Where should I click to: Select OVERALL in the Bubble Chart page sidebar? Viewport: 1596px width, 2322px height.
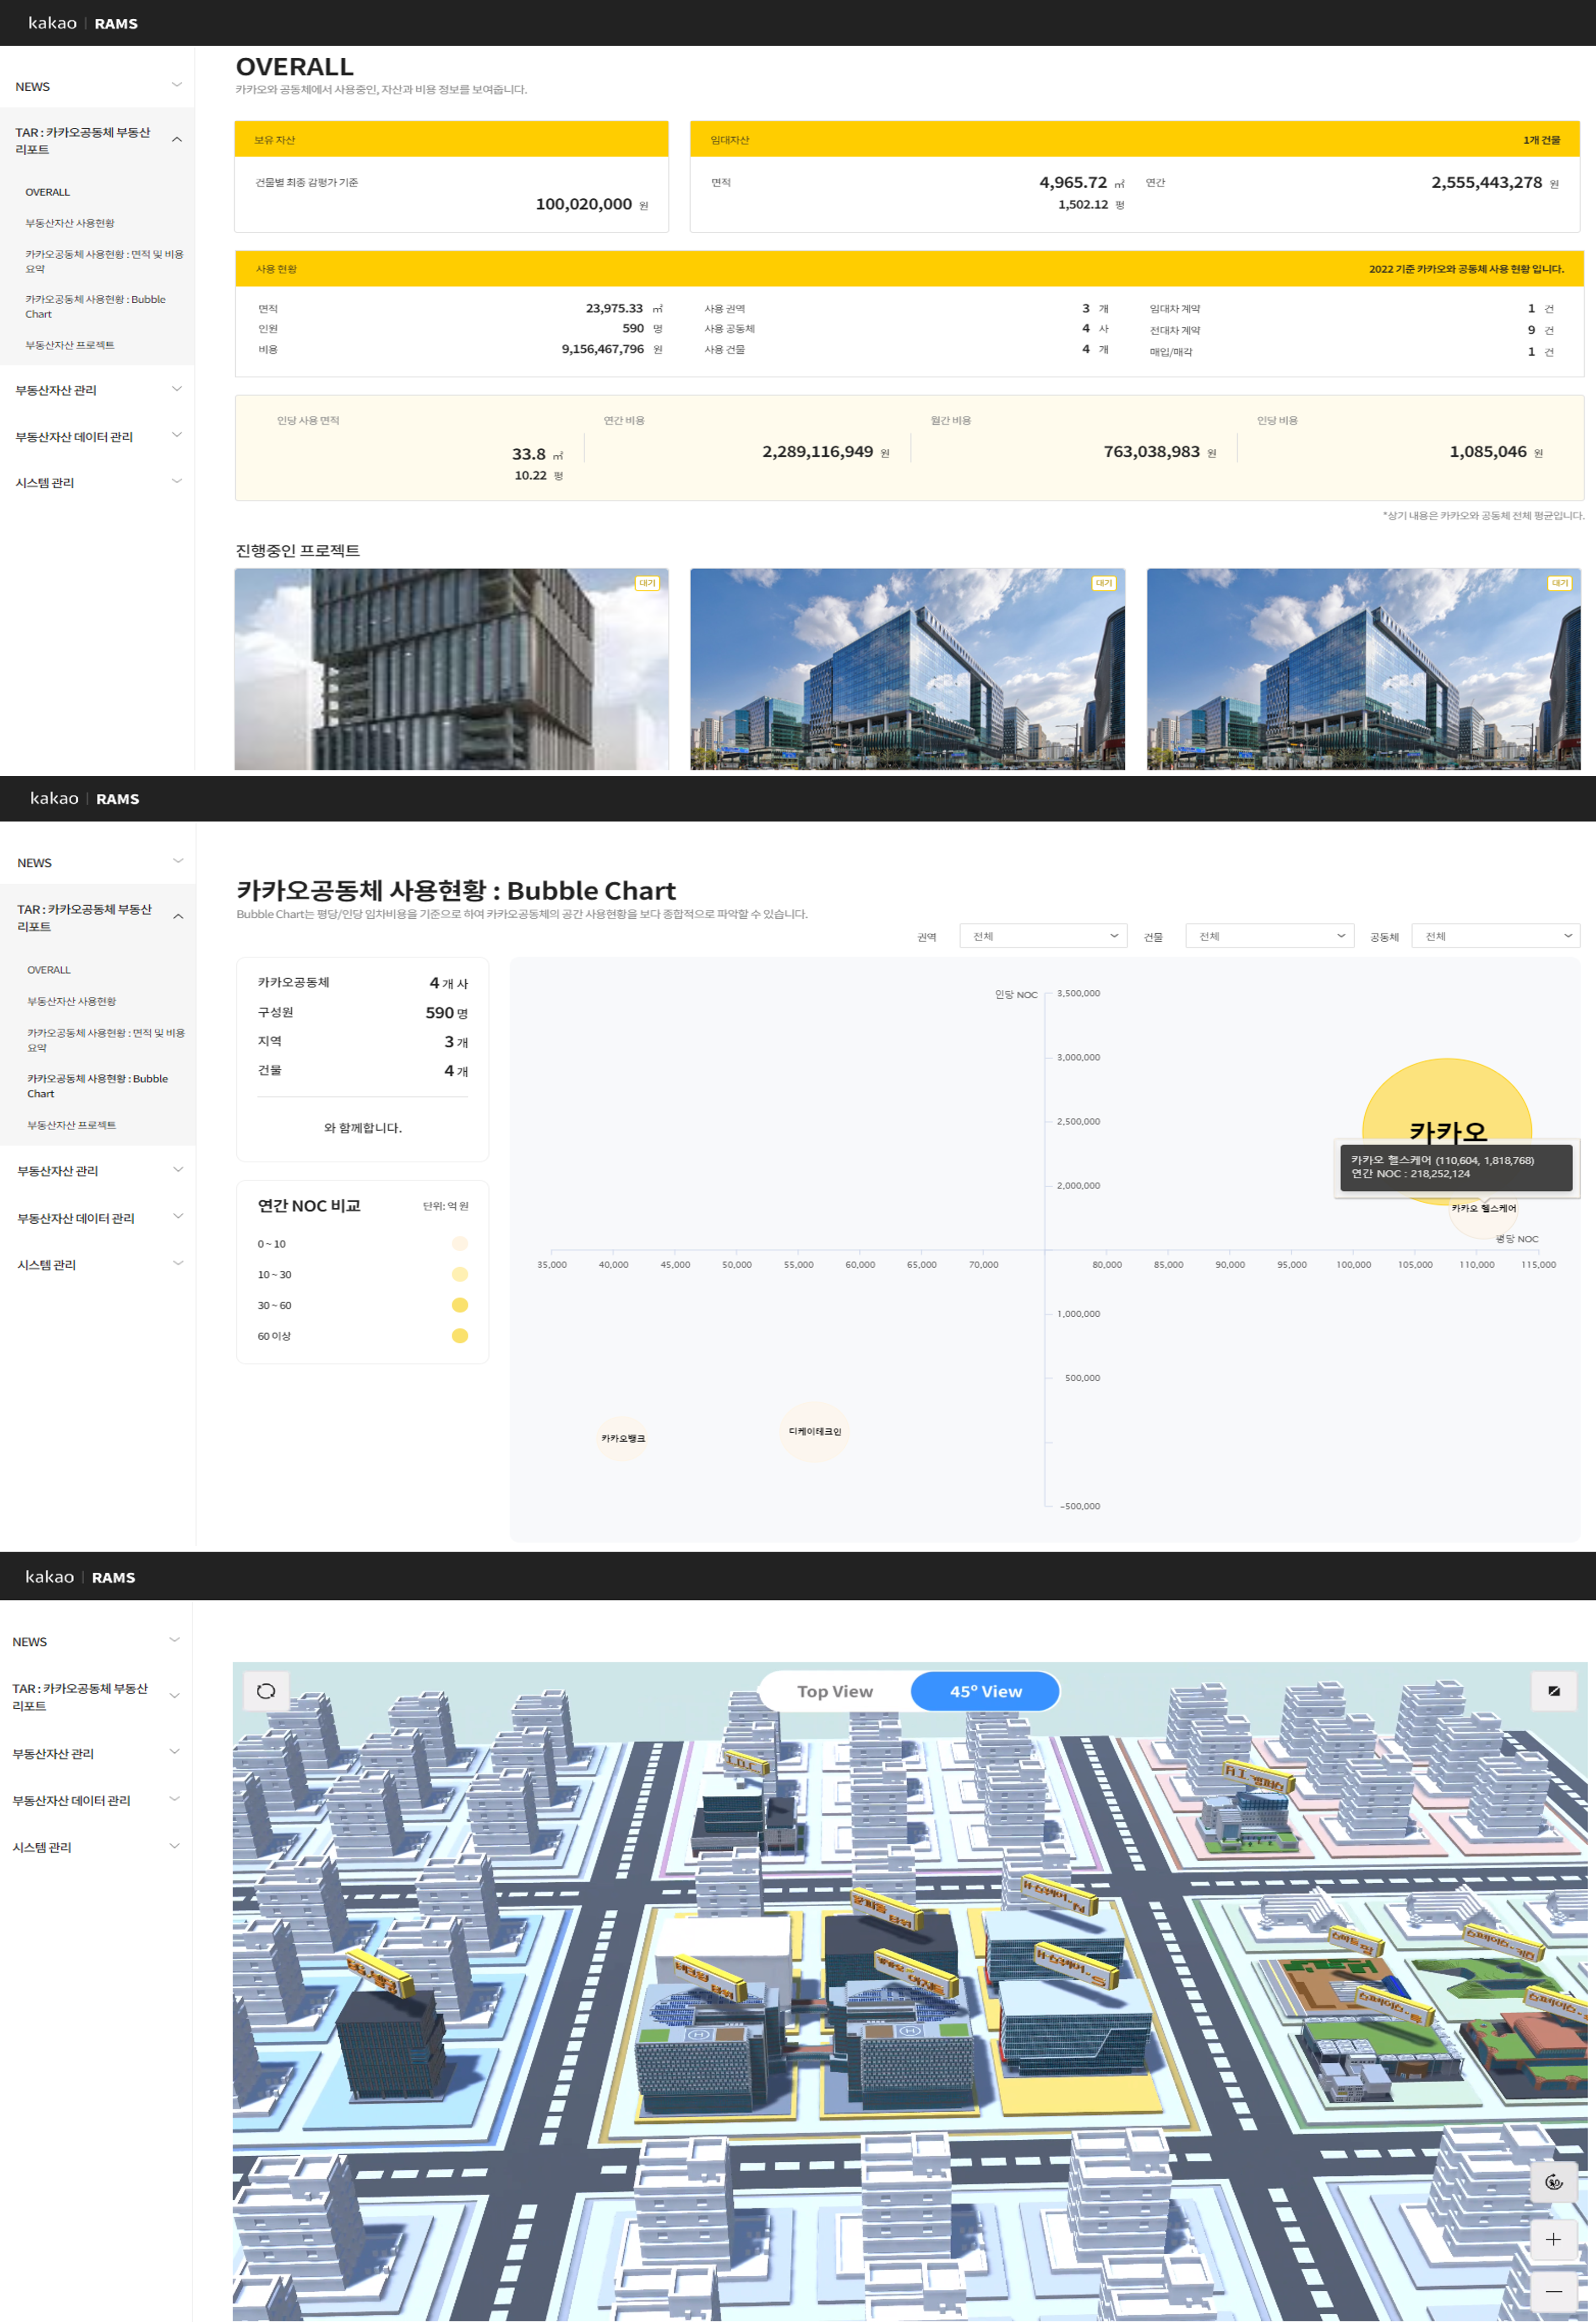49,969
